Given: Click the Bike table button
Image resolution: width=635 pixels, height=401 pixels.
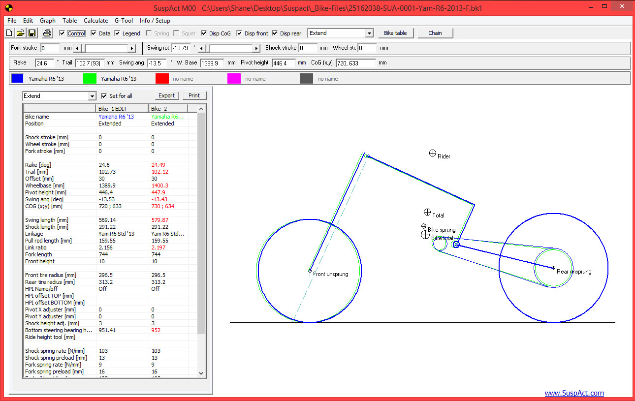Looking at the screenshot, I should click(x=395, y=33).
